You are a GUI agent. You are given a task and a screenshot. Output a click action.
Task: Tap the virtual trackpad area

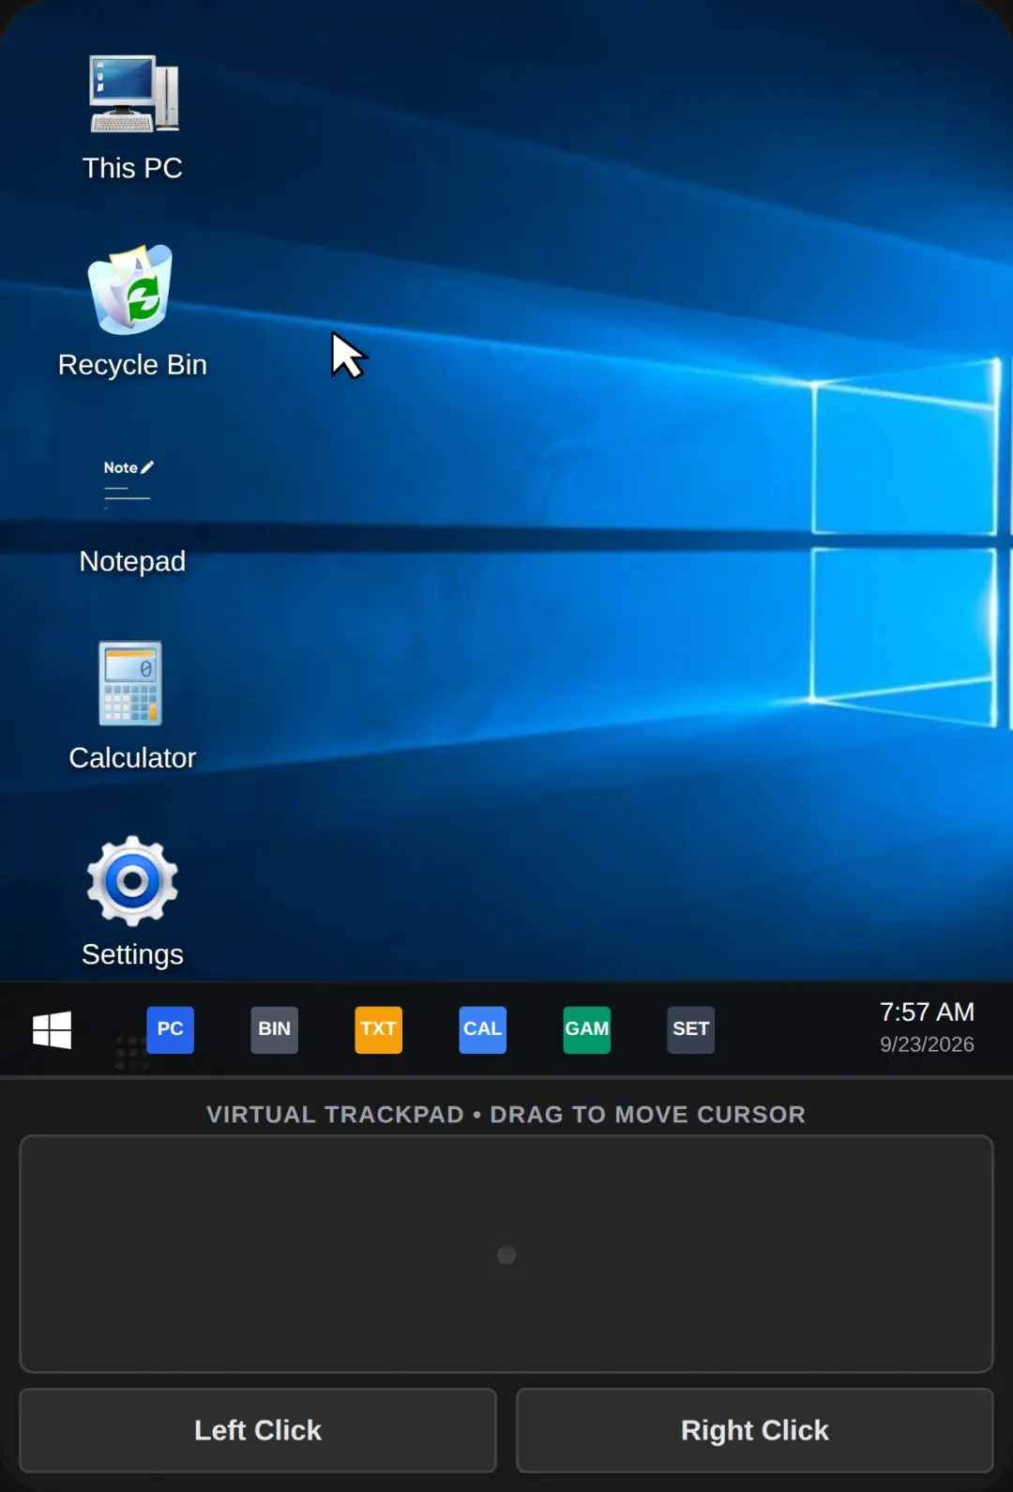click(x=506, y=1255)
